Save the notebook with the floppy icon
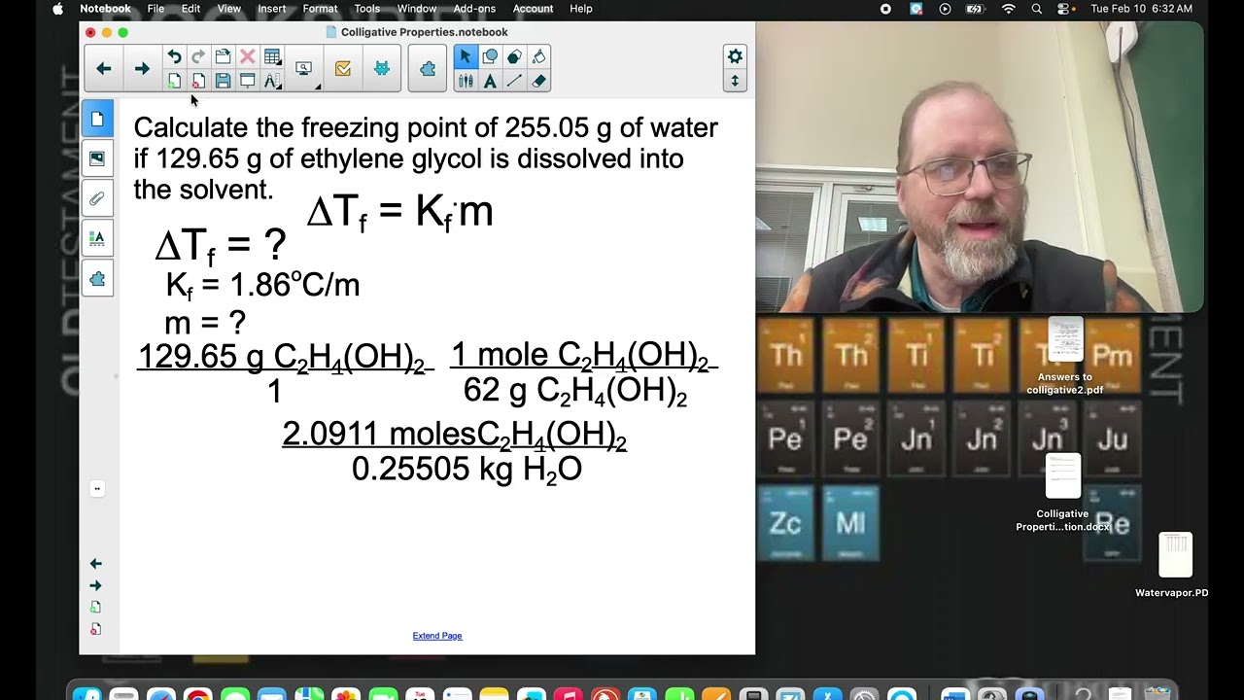Screen dimensions: 1244x700 click(223, 82)
